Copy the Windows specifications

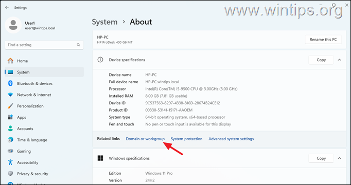click(321, 158)
